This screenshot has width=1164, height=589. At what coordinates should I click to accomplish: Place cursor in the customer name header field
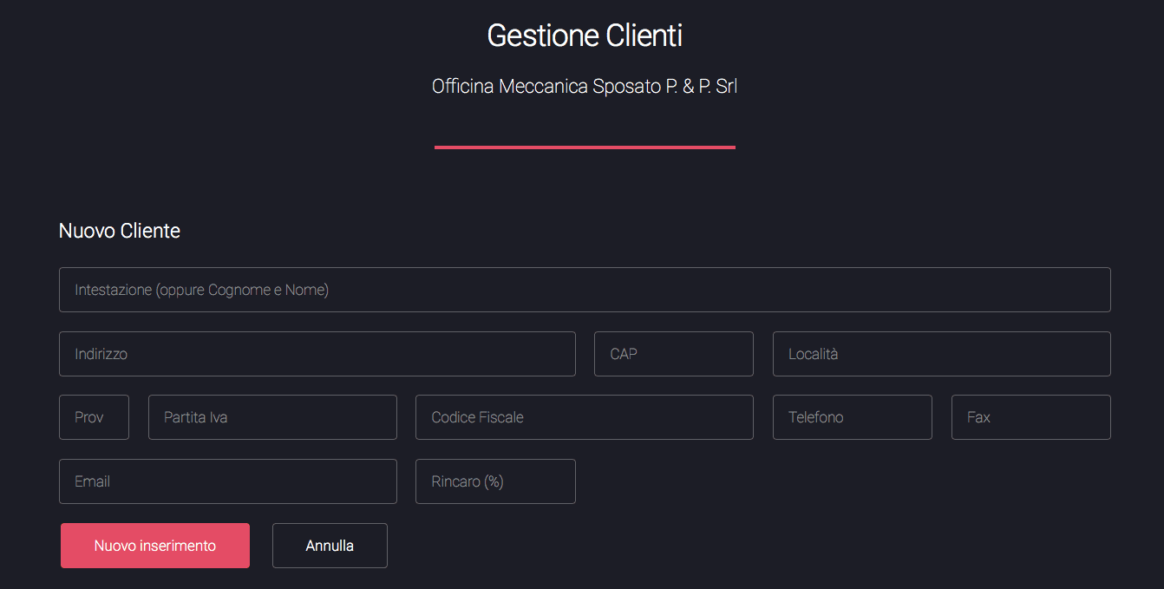pyautogui.click(x=585, y=290)
